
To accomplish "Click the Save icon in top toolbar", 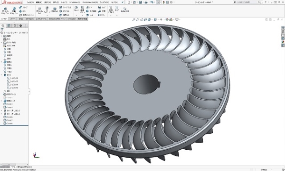I will click(140, 2).
